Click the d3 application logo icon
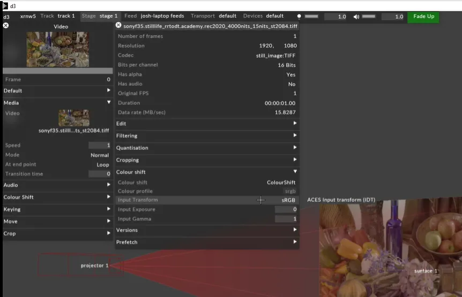This screenshot has width=462, height=297. pyautogui.click(x=5, y=5)
